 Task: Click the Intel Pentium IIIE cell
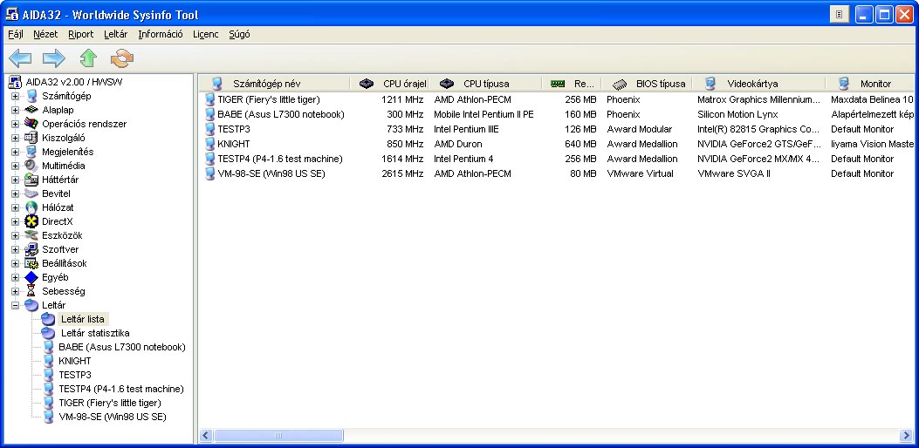tap(467, 129)
